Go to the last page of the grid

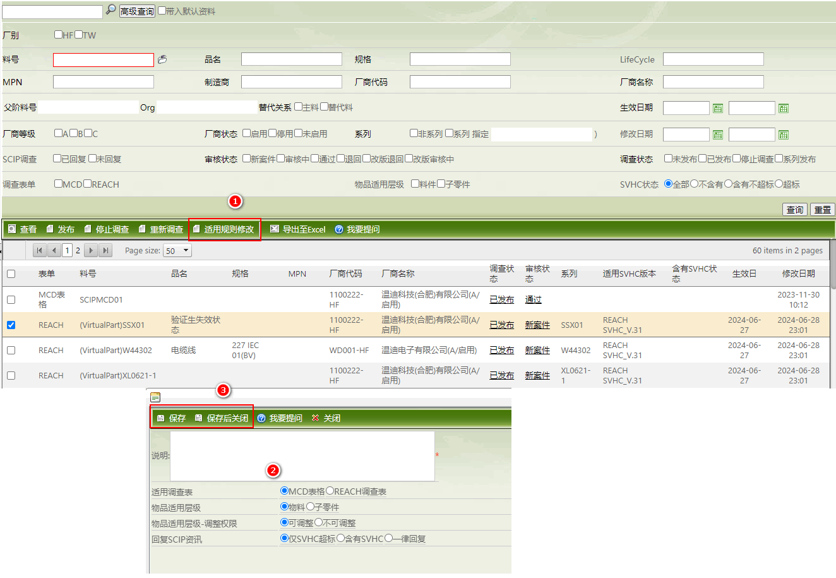point(105,251)
